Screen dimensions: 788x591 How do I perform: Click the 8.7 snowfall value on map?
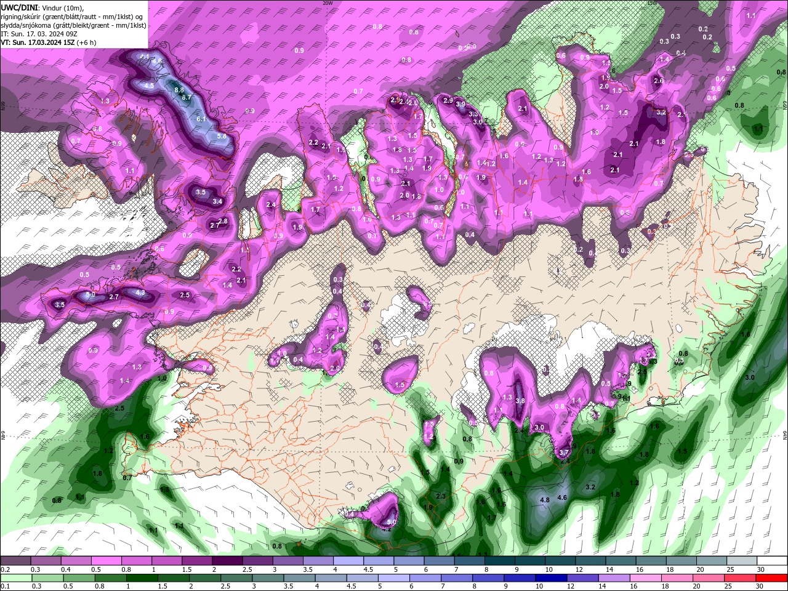pos(187,97)
